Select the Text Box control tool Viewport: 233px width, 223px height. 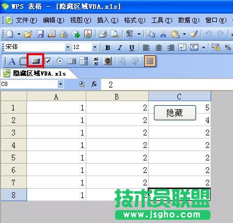23,61
